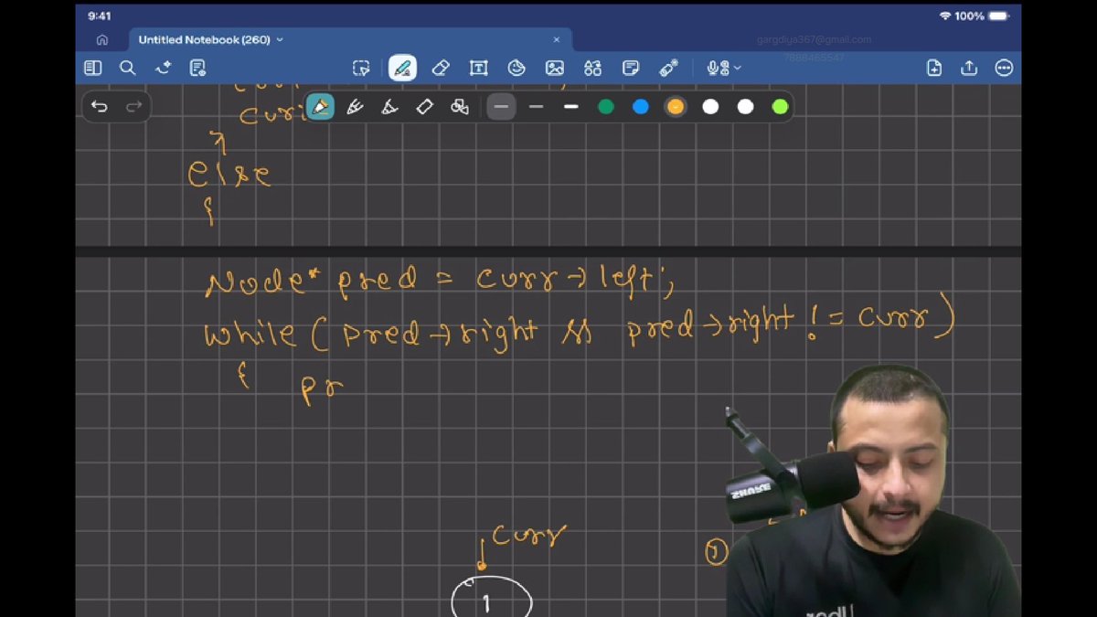Open the stickers/shapes tool
The height and width of the screenshot is (617, 1097).
[x=517, y=68]
